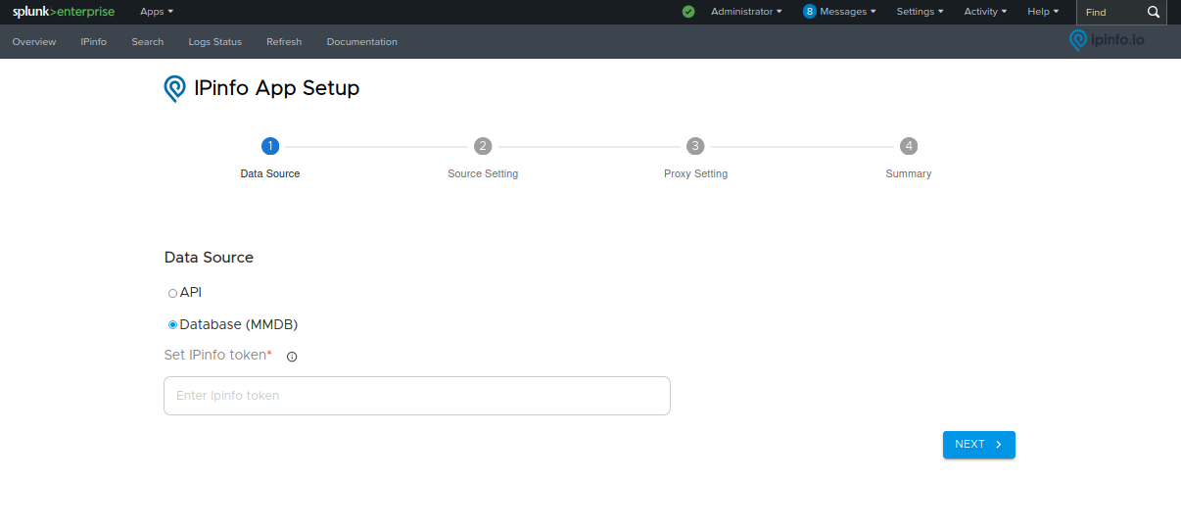
Task: Expand the Administrator dropdown
Action: (746, 12)
